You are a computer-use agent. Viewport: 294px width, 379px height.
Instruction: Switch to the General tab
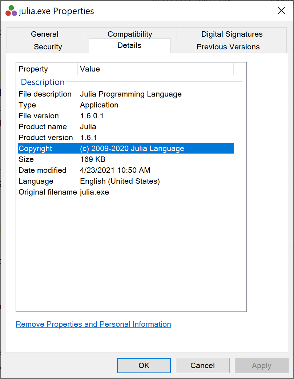[x=45, y=34]
